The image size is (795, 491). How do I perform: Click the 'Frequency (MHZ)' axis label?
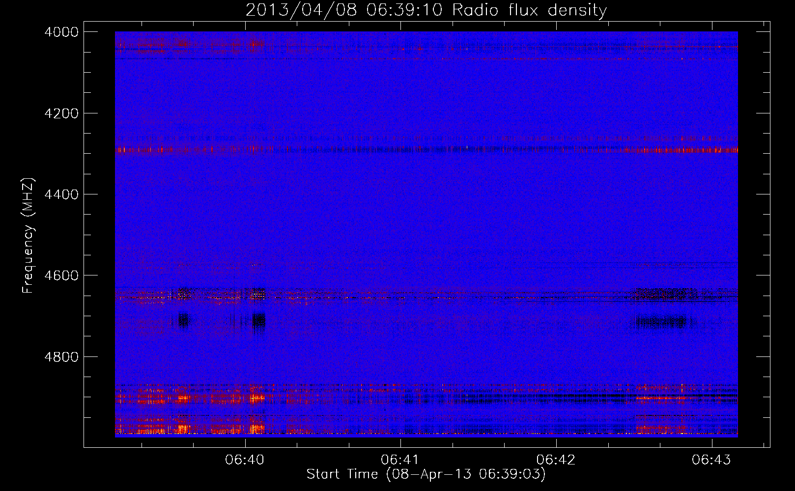(x=28, y=236)
